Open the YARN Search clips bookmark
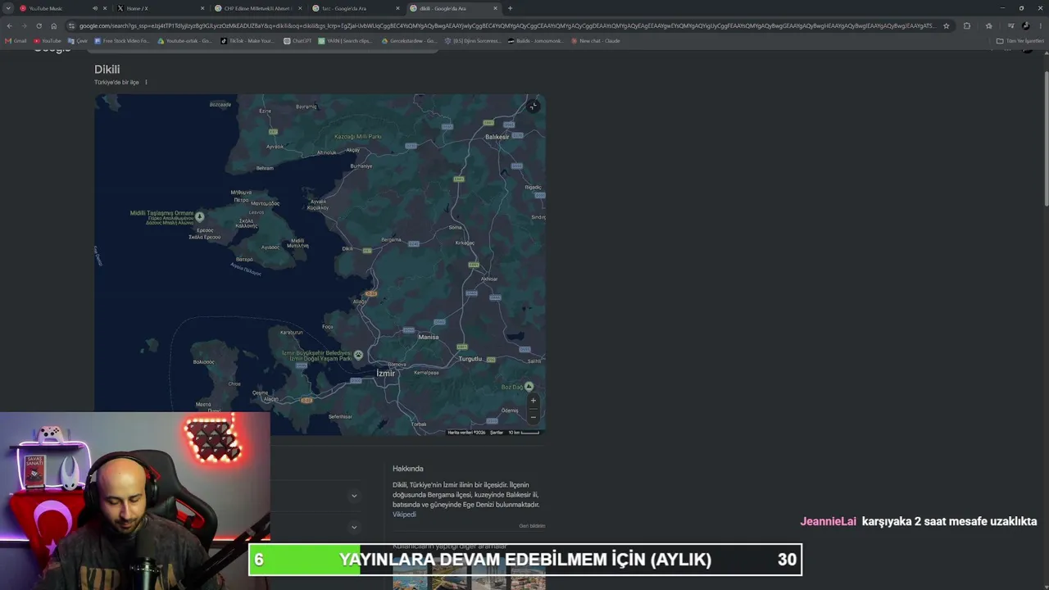 click(x=345, y=41)
